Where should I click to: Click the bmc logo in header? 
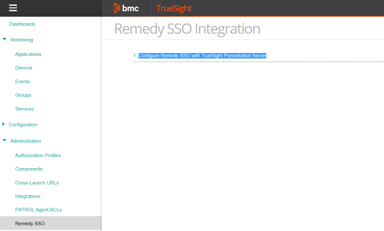tap(126, 8)
